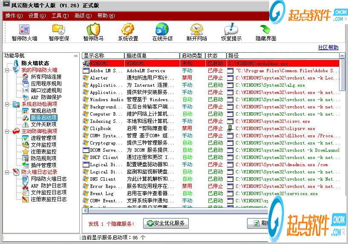
Task: Click the icon beside 所有网络连接
Action: 25,77
